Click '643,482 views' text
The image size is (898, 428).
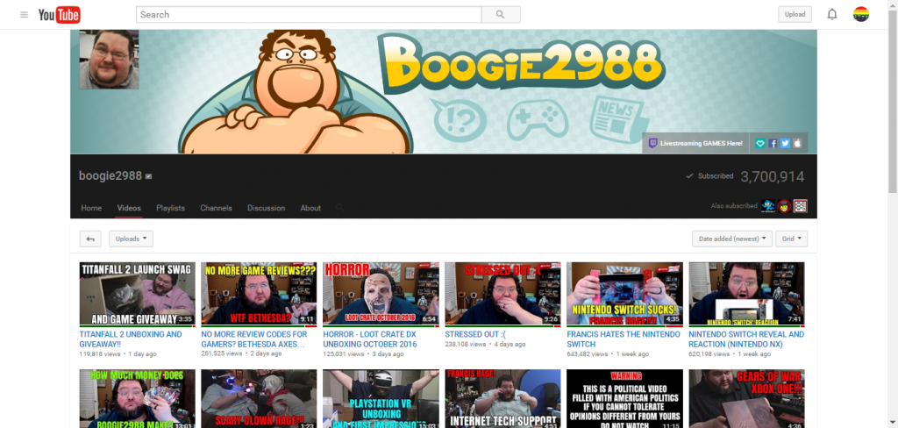[x=587, y=354]
